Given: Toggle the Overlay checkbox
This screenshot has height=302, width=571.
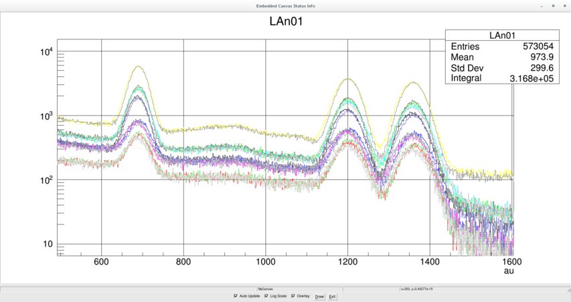Looking at the screenshot, I should coord(293,296).
